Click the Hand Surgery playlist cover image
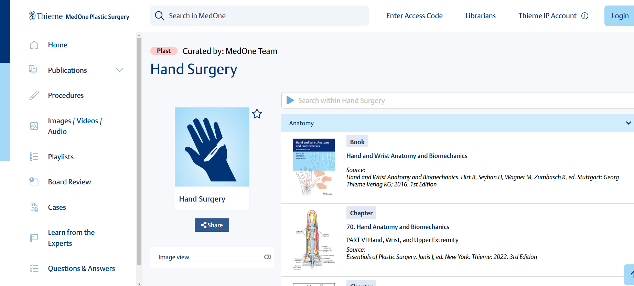This screenshot has height=286, width=634. (212, 147)
